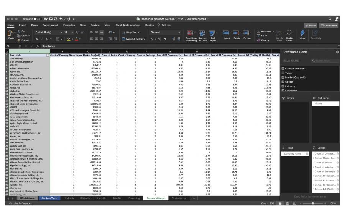This screenshot has width=345, height=221.
Task: Toggle Italic formatting
Action: tap(42, 39)
